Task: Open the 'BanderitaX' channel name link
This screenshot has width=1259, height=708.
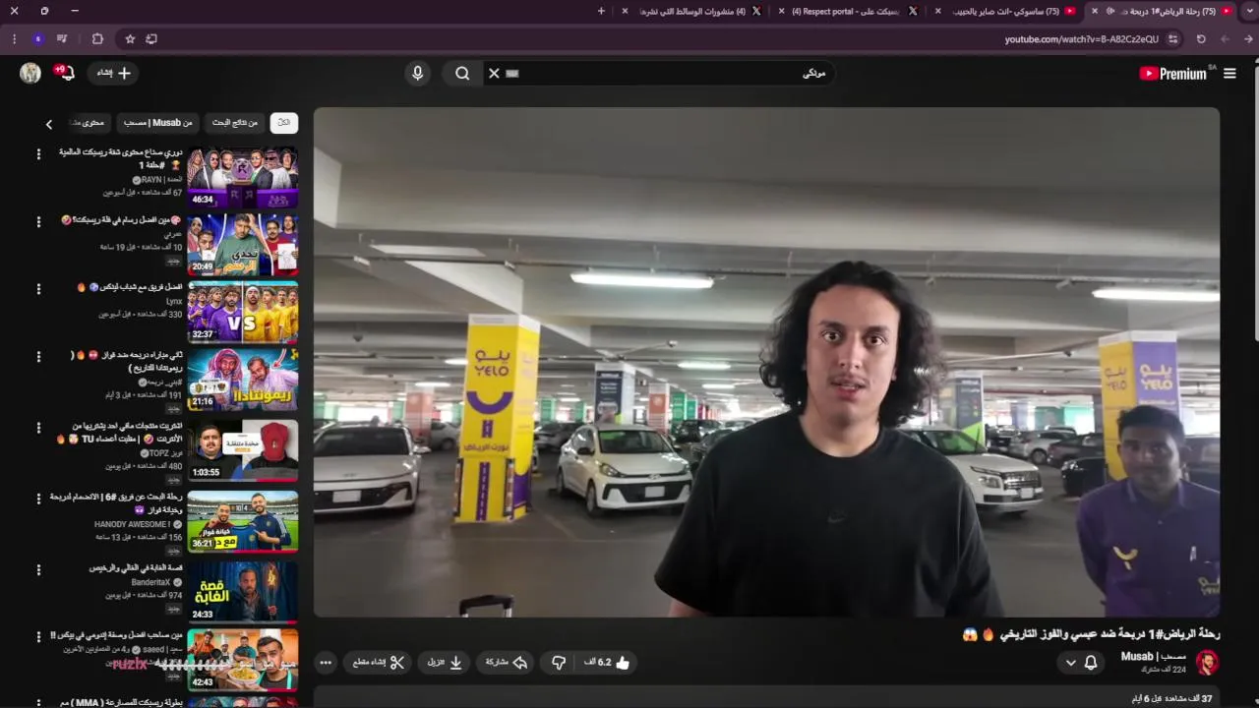Action: point(151,582)
